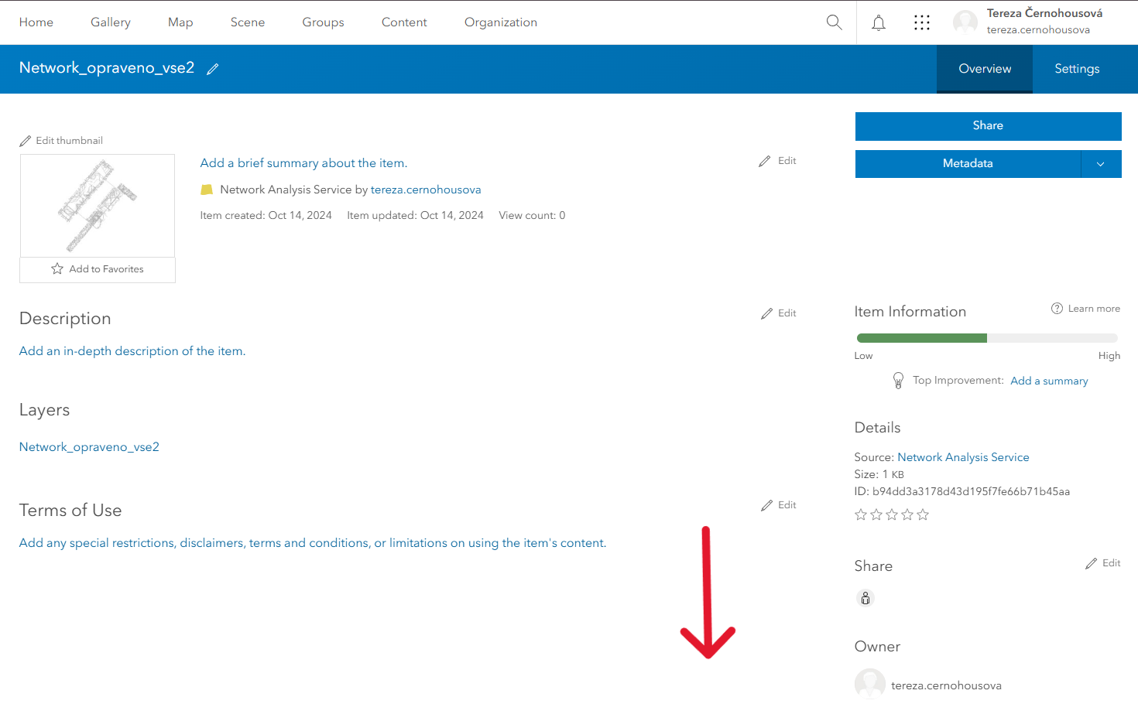Click Add any special restrictions link
Viewport: 1138px width, 704px height.
313,543
